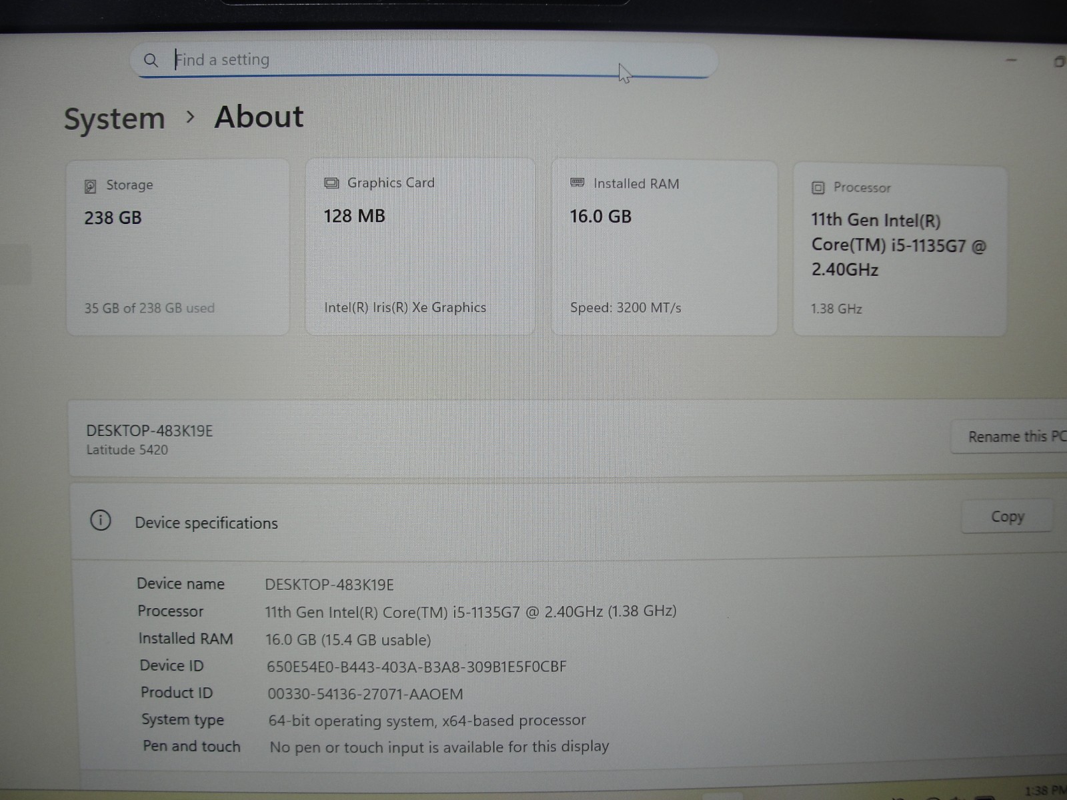Click the 'Device ID' label

pyautogui.click(x=171, y=665)
